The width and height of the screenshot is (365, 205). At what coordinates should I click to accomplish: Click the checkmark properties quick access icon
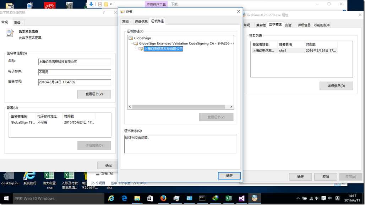(x=100, y=4)
